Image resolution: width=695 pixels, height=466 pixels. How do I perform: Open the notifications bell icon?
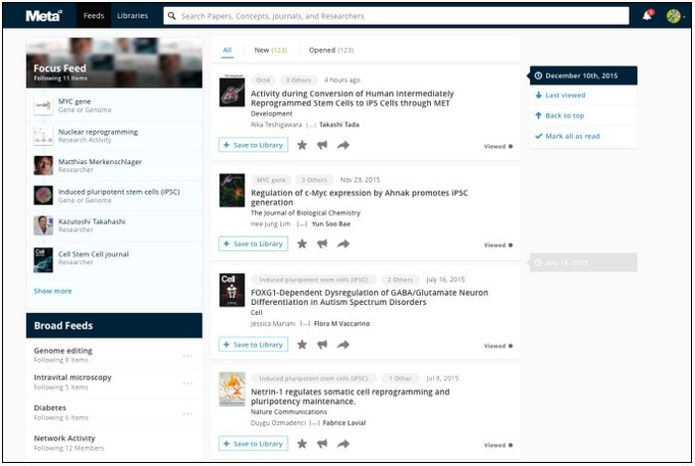[x=647, y=16]
